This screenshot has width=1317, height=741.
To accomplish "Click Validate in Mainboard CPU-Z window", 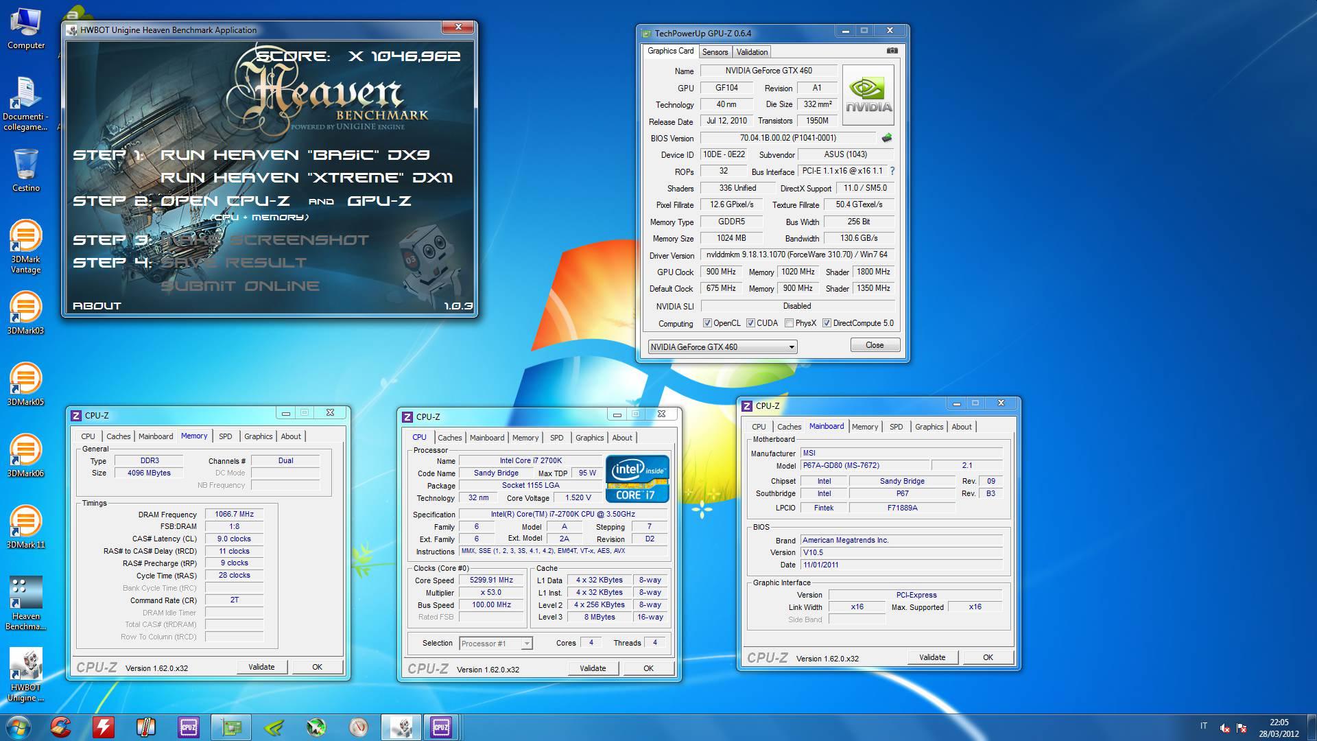I will tap(932, 657).
